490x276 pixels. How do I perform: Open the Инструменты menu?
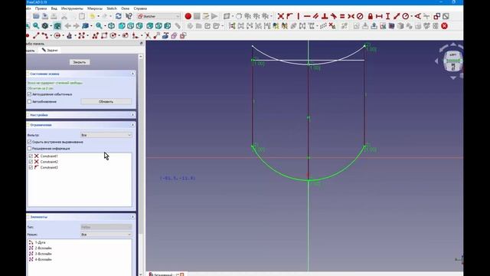72,8
